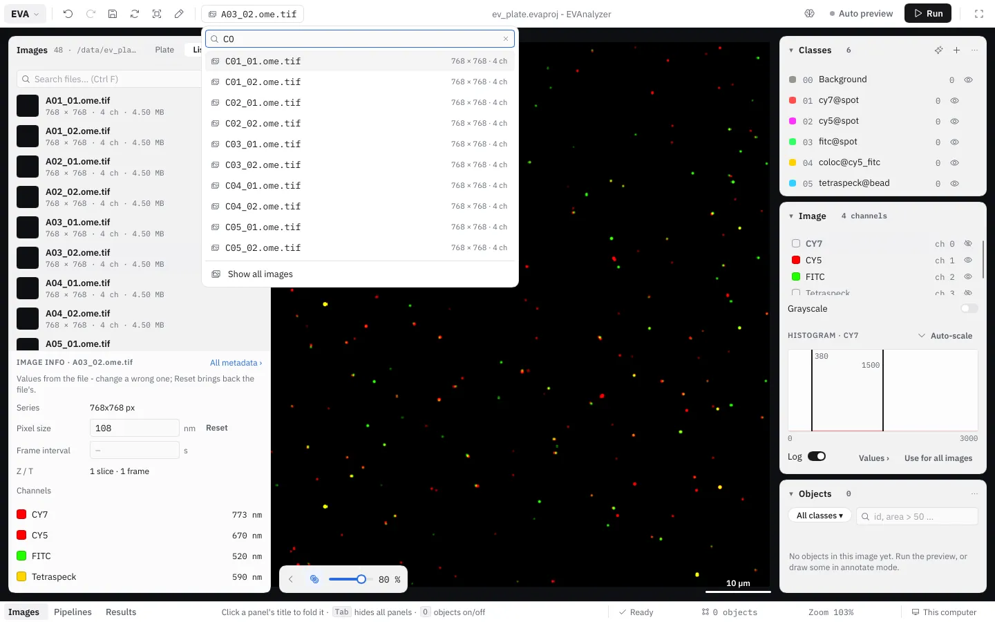Select the Plate view tab
Viewport: 995px width, 622px height.
[x=164, y=50]
